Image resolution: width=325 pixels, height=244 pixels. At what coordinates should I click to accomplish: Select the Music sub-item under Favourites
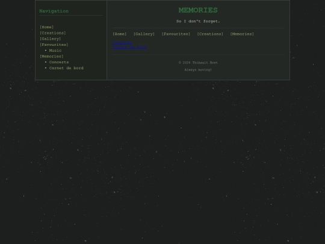point(55,51)
